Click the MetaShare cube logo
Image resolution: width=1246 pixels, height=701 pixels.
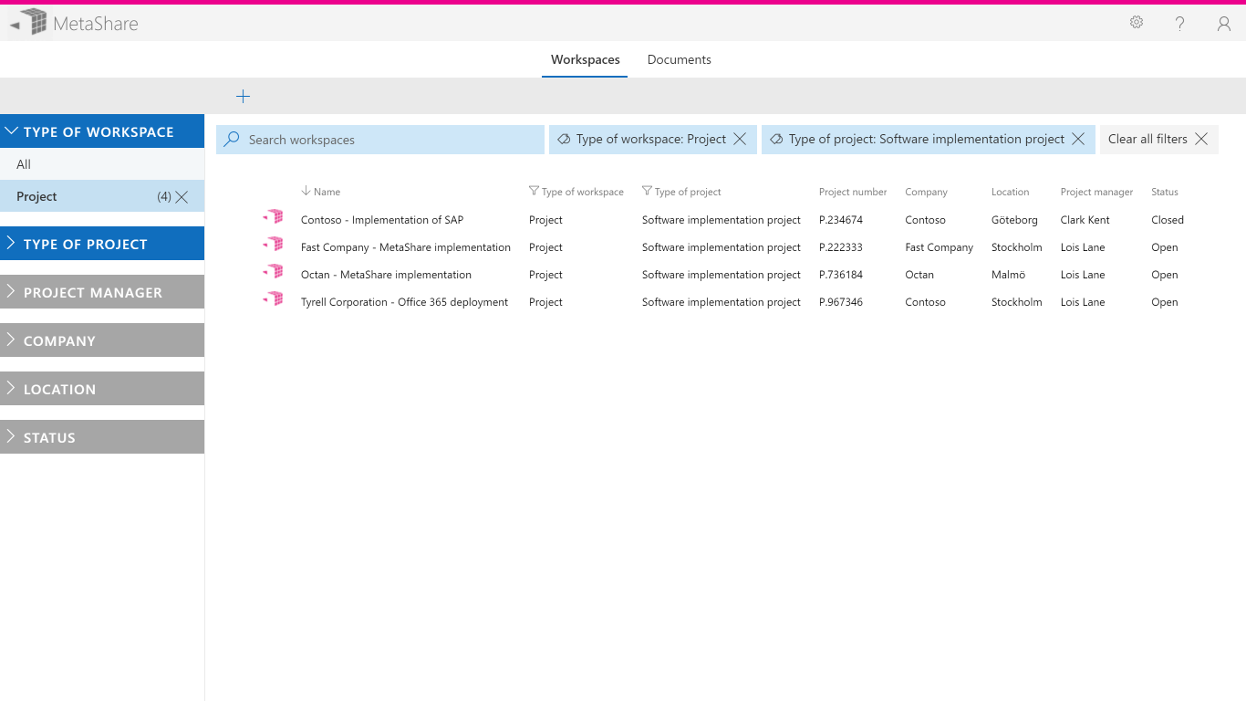[34, 22]
